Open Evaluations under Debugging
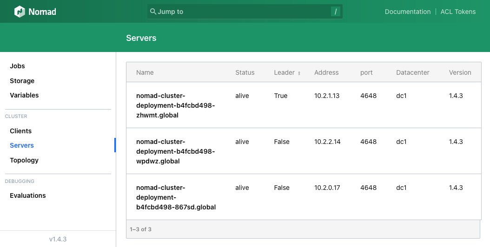 coord(28,195)
